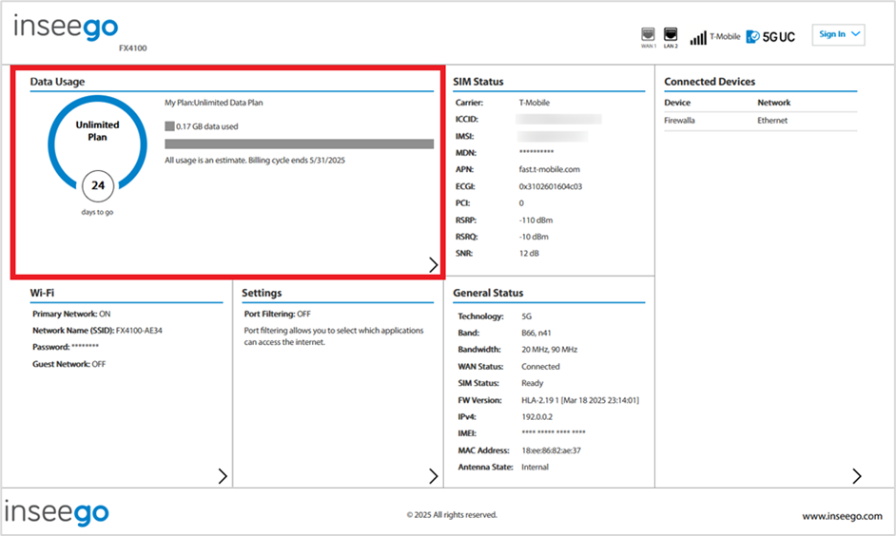Click the Device column header
Screen dimensions: 896x536
[677, 103]
